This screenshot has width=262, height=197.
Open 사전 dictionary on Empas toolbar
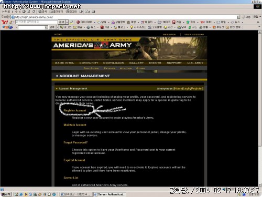pos(168,27)
